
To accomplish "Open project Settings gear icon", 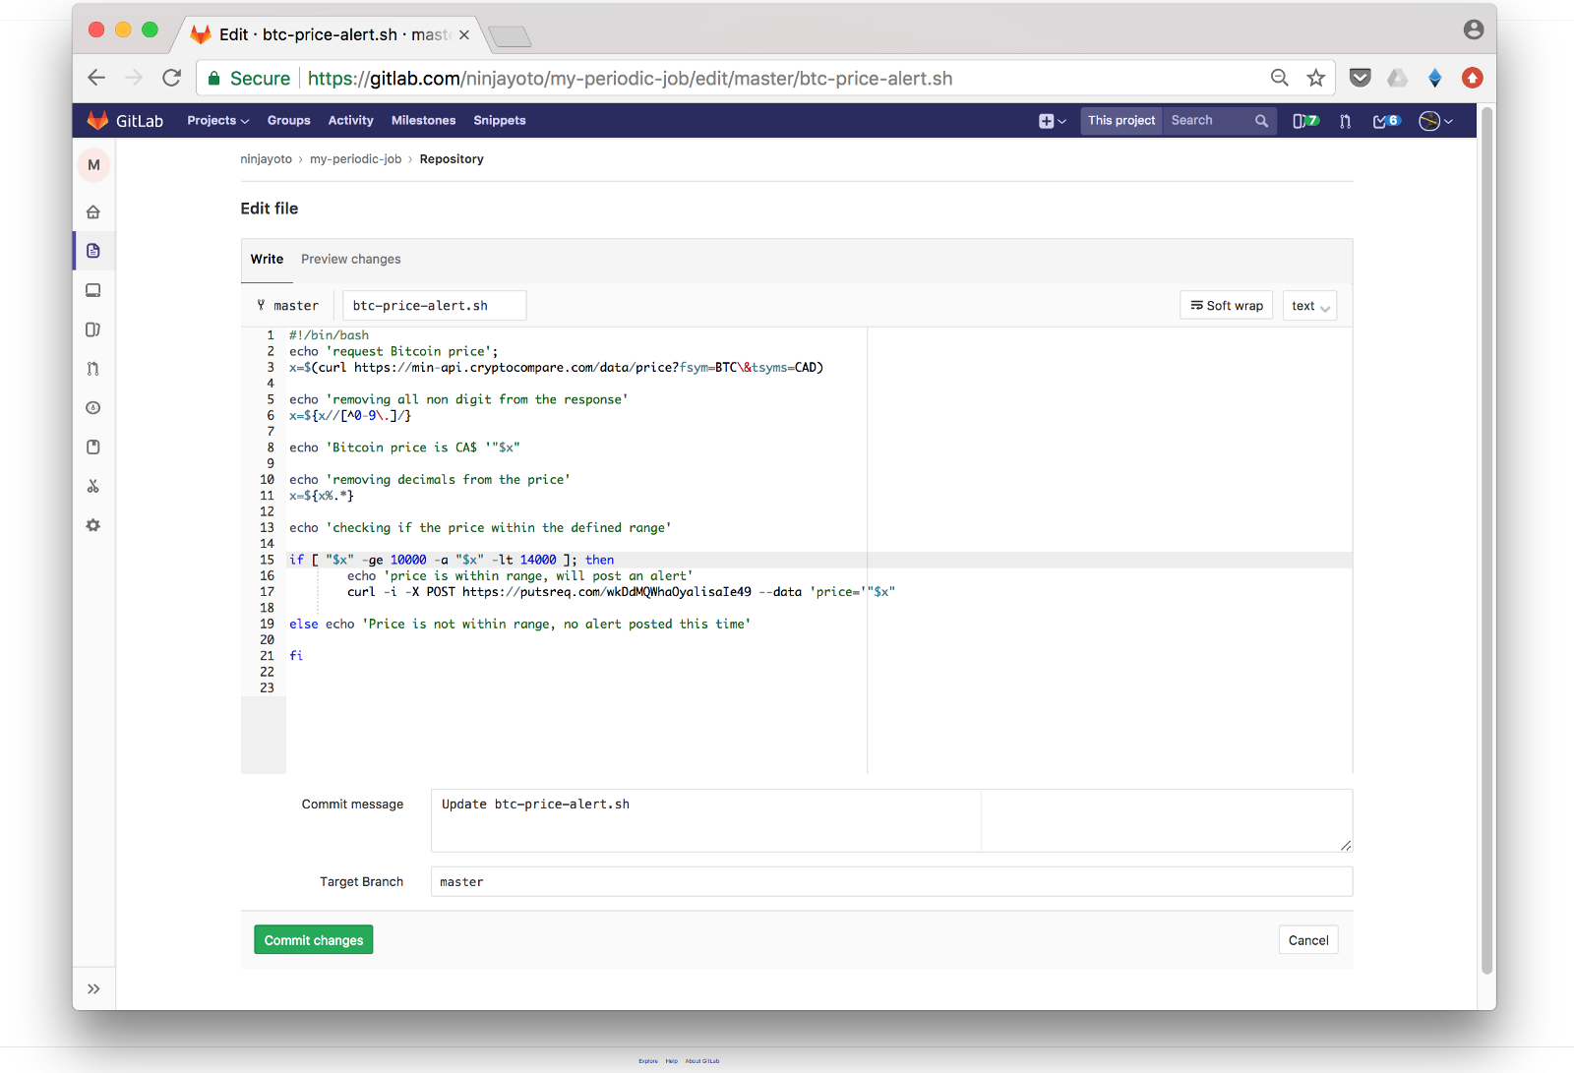I will pyautogui.click(x=93, y=526).
